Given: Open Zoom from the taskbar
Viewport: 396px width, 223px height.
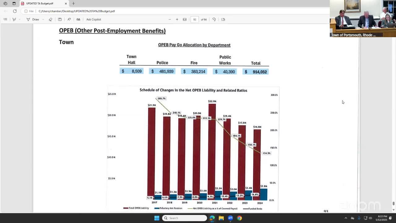Looking at the screenshot, I should (x=230, y=218).
